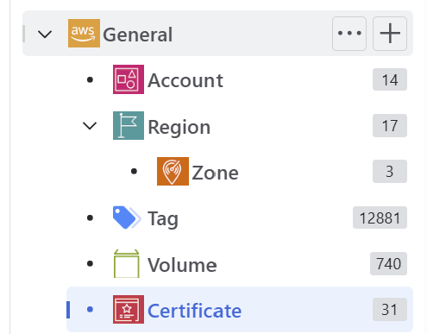Click the AWS logo icon next to General
Screen dimensions: 427x334
(x=84, y=34)
